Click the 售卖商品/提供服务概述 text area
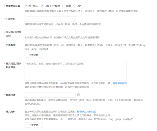Image resolution: width=157 pixels, height=131 pixels. click(76, 71)
